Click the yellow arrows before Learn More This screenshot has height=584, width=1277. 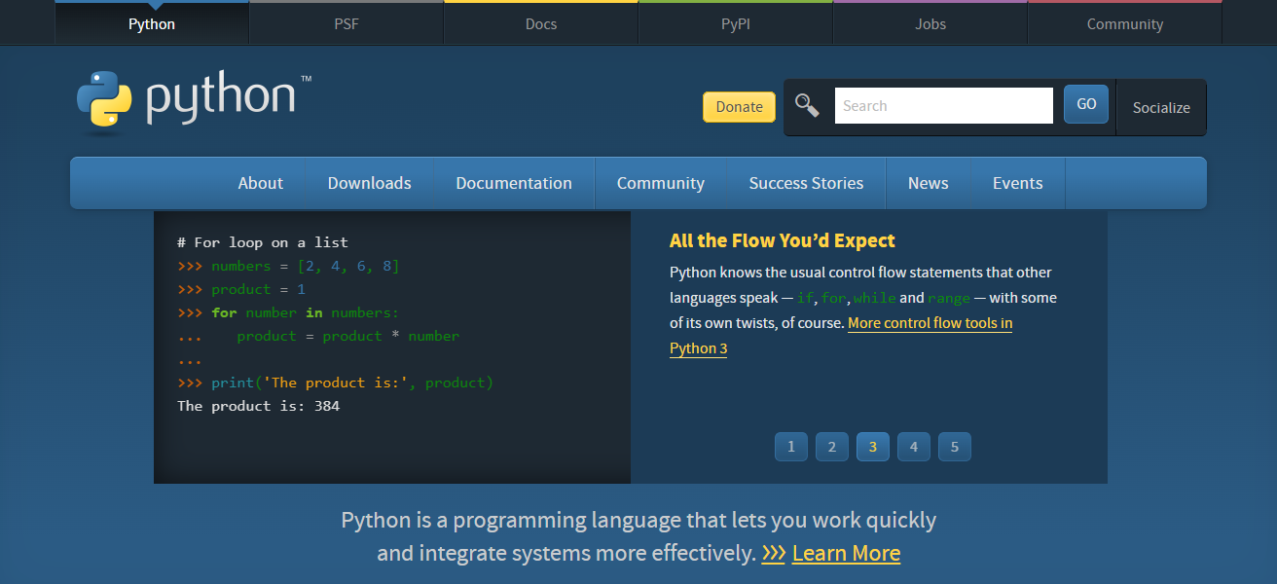click(774, 554)
